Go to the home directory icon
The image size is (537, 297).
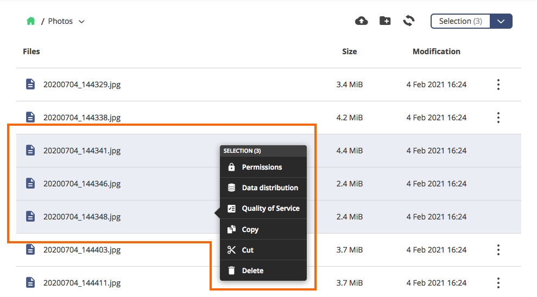[31, 21]
